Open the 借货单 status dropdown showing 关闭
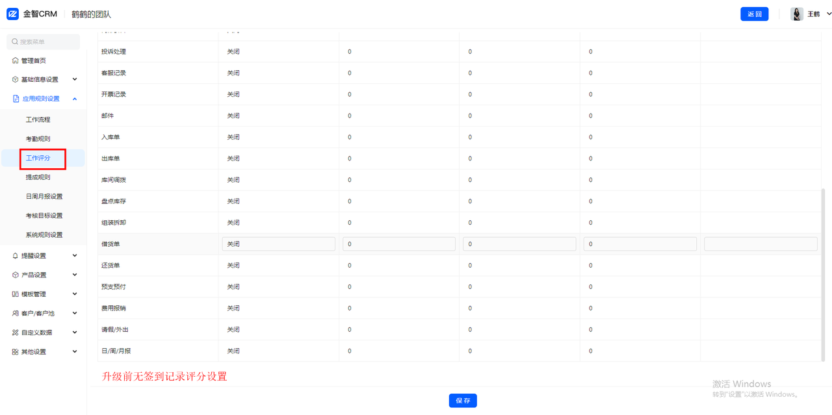 [x=278, y=244]
